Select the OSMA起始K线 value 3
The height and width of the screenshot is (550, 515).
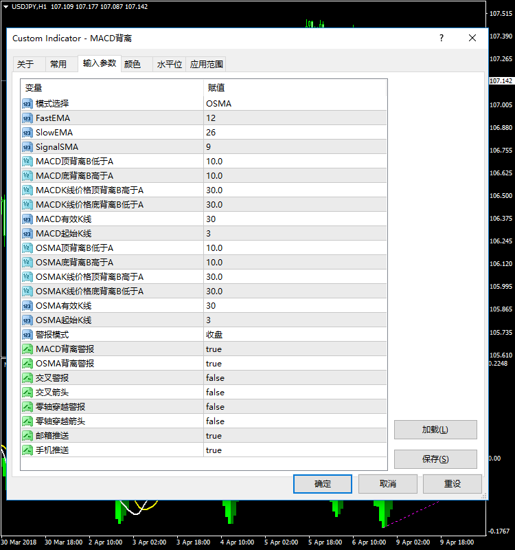(x=295, y=320)
